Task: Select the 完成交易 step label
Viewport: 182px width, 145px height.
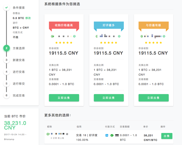Action: 19,95
